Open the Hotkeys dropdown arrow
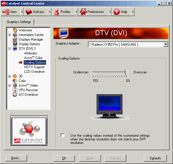This screenshot has height=164, width=173. pyautogui.click(x=50, y=12)
